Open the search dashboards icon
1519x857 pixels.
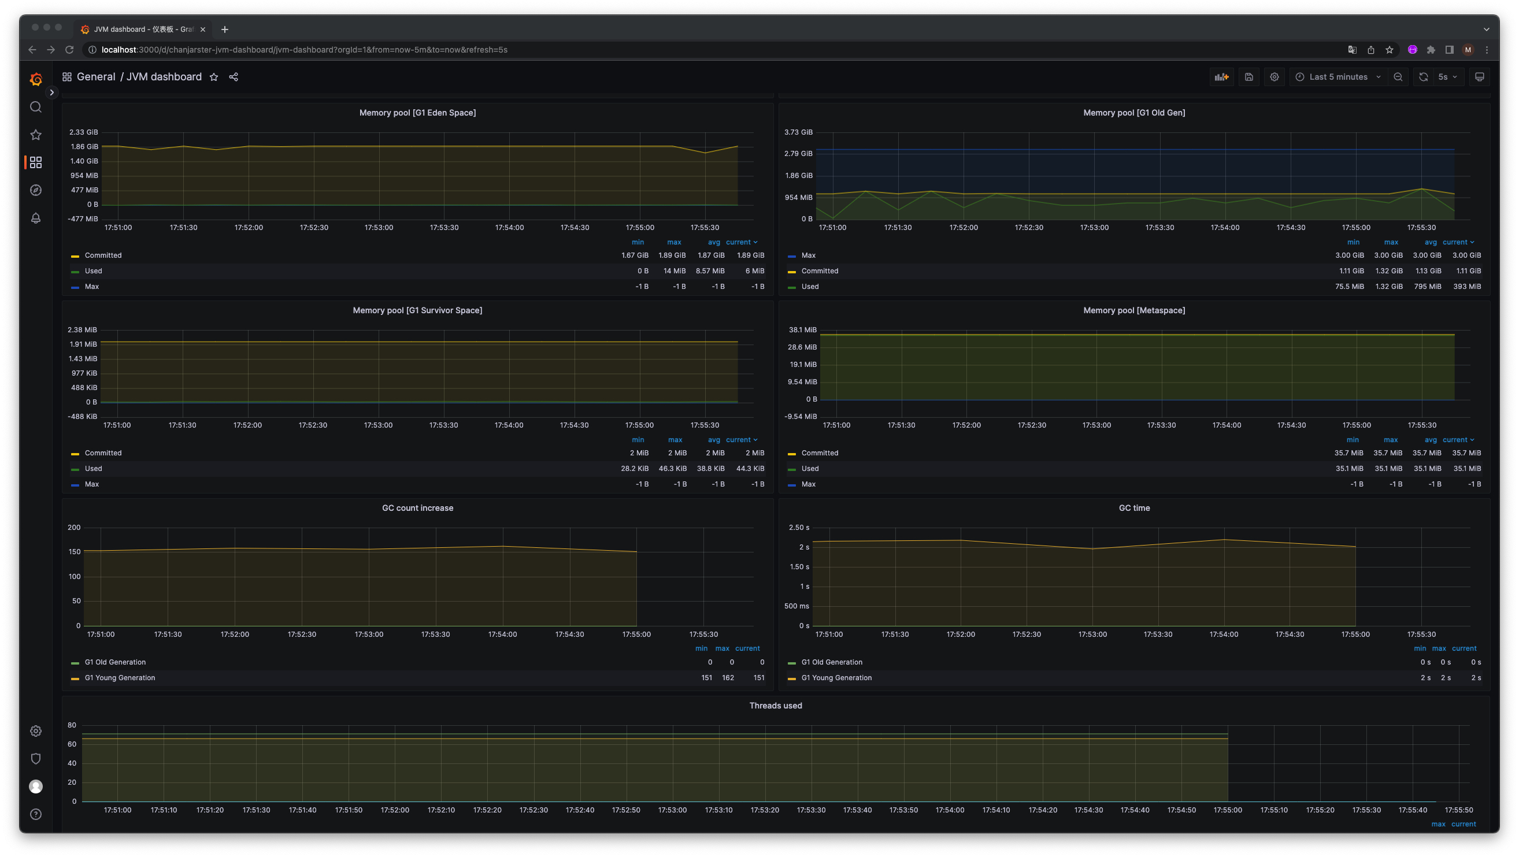coord(36,107)
